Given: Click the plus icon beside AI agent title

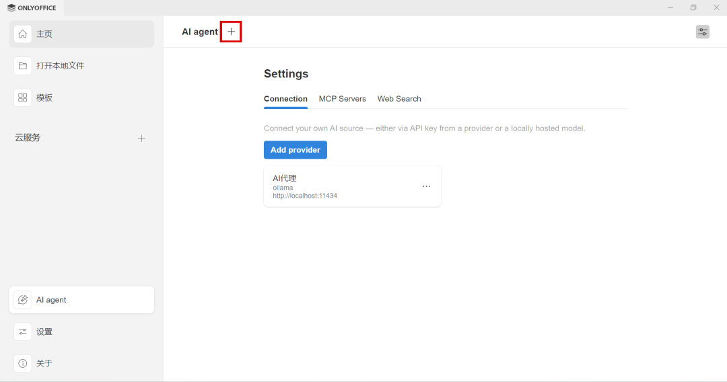Looking at the screenshot, I should point(231,32).
